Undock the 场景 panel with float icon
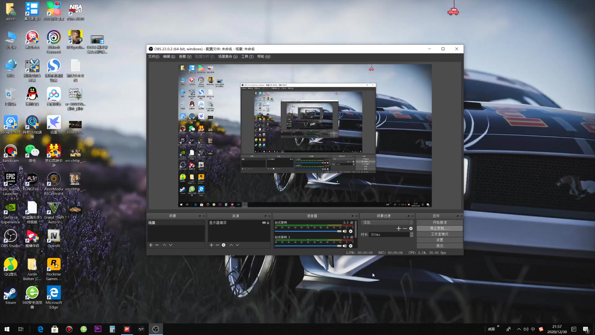This screenshot has height=335, width=595. [x=200, y=216]
